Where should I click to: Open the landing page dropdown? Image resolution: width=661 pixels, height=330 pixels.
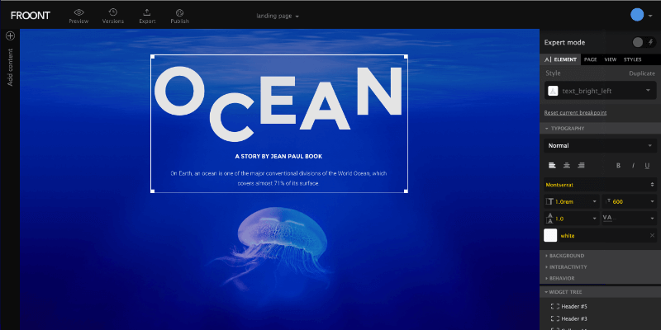pos(278,16)
